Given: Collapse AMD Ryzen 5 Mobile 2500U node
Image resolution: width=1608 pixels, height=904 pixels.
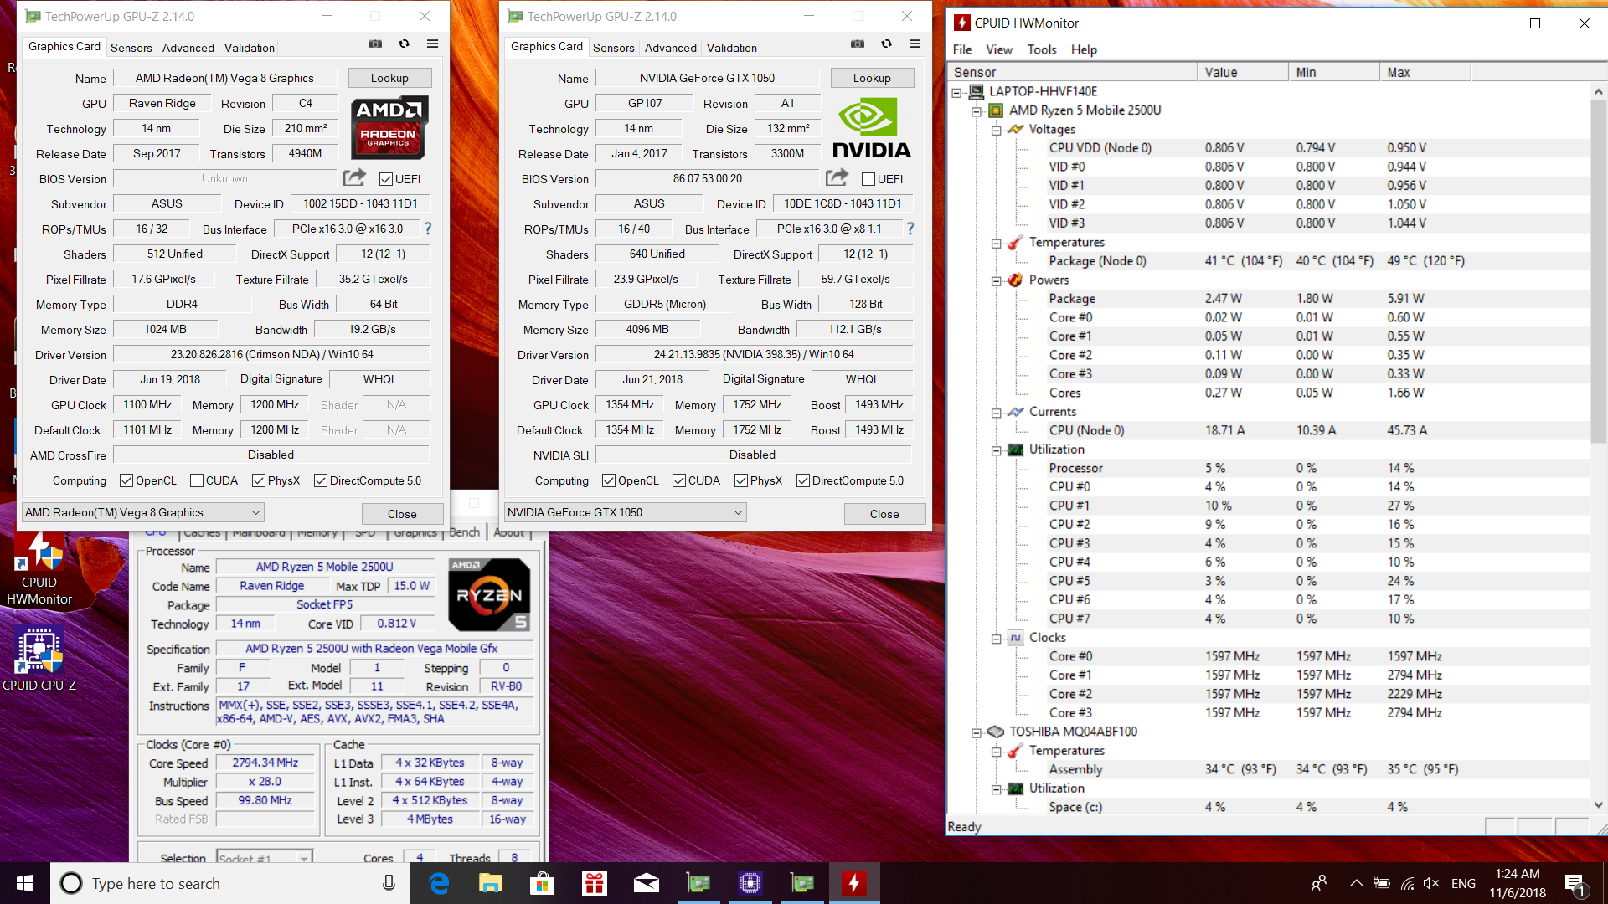Looking at the screenshot, I should (x=977, y=111).
